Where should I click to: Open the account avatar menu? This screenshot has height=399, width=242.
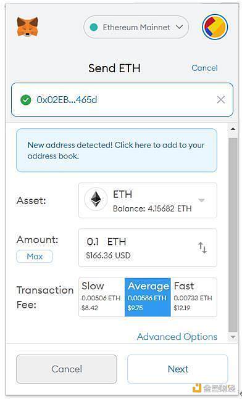[x=215, y=27]
